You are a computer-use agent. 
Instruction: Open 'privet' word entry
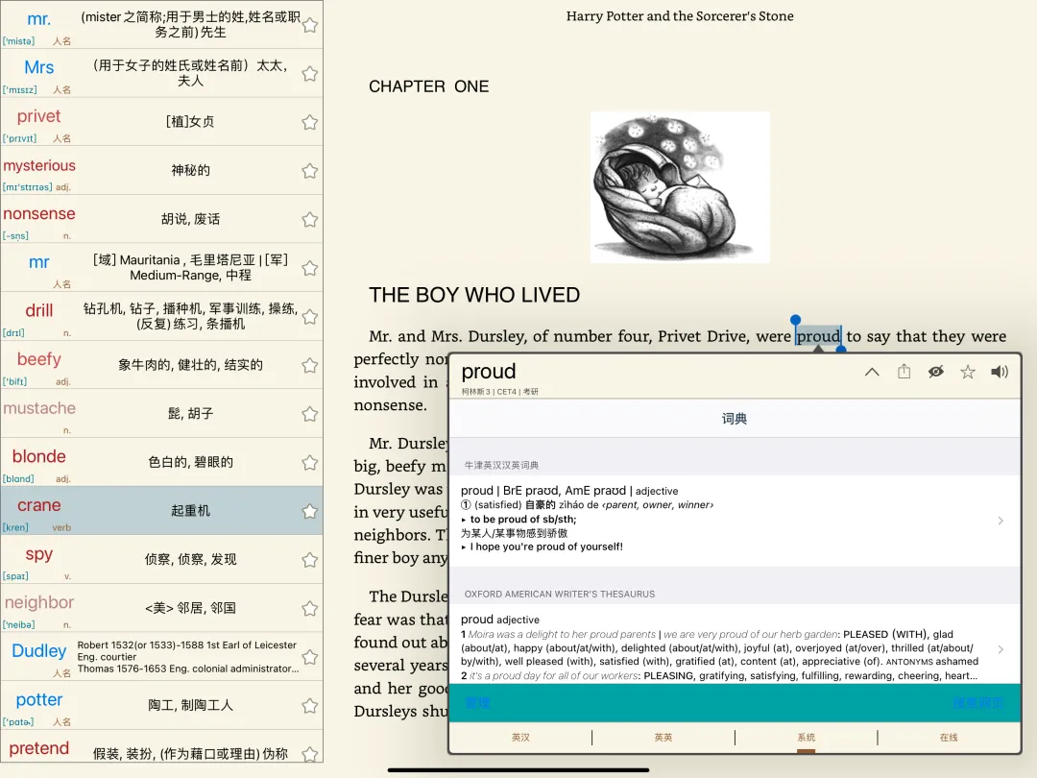161,122
